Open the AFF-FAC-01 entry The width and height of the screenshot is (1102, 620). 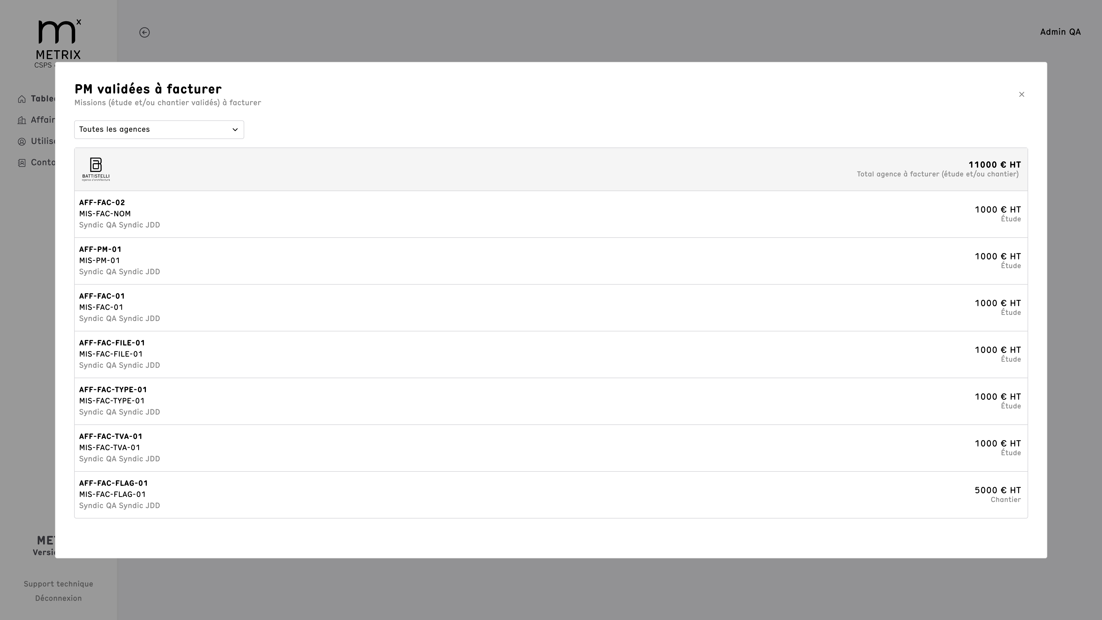(x=551, y=308)
